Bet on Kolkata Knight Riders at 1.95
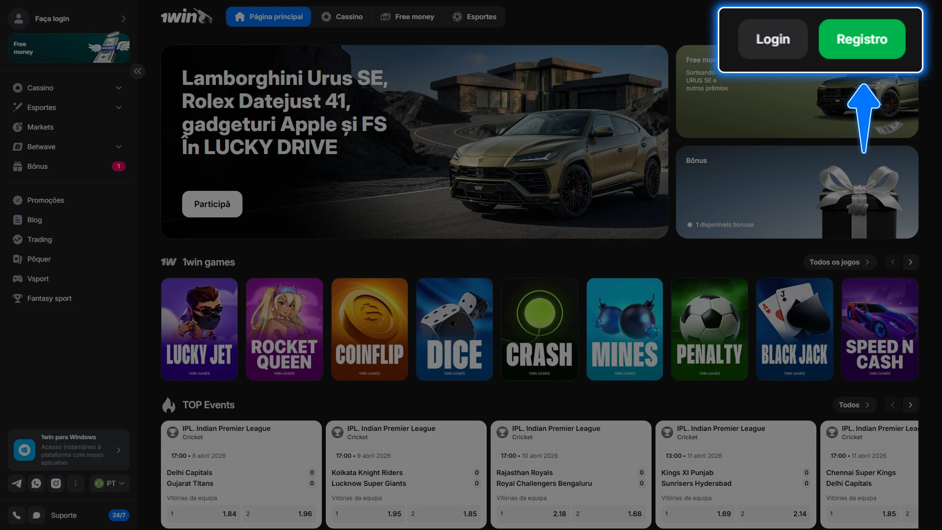Viewport: 942px width, 530px height. [x=368, y=514]
